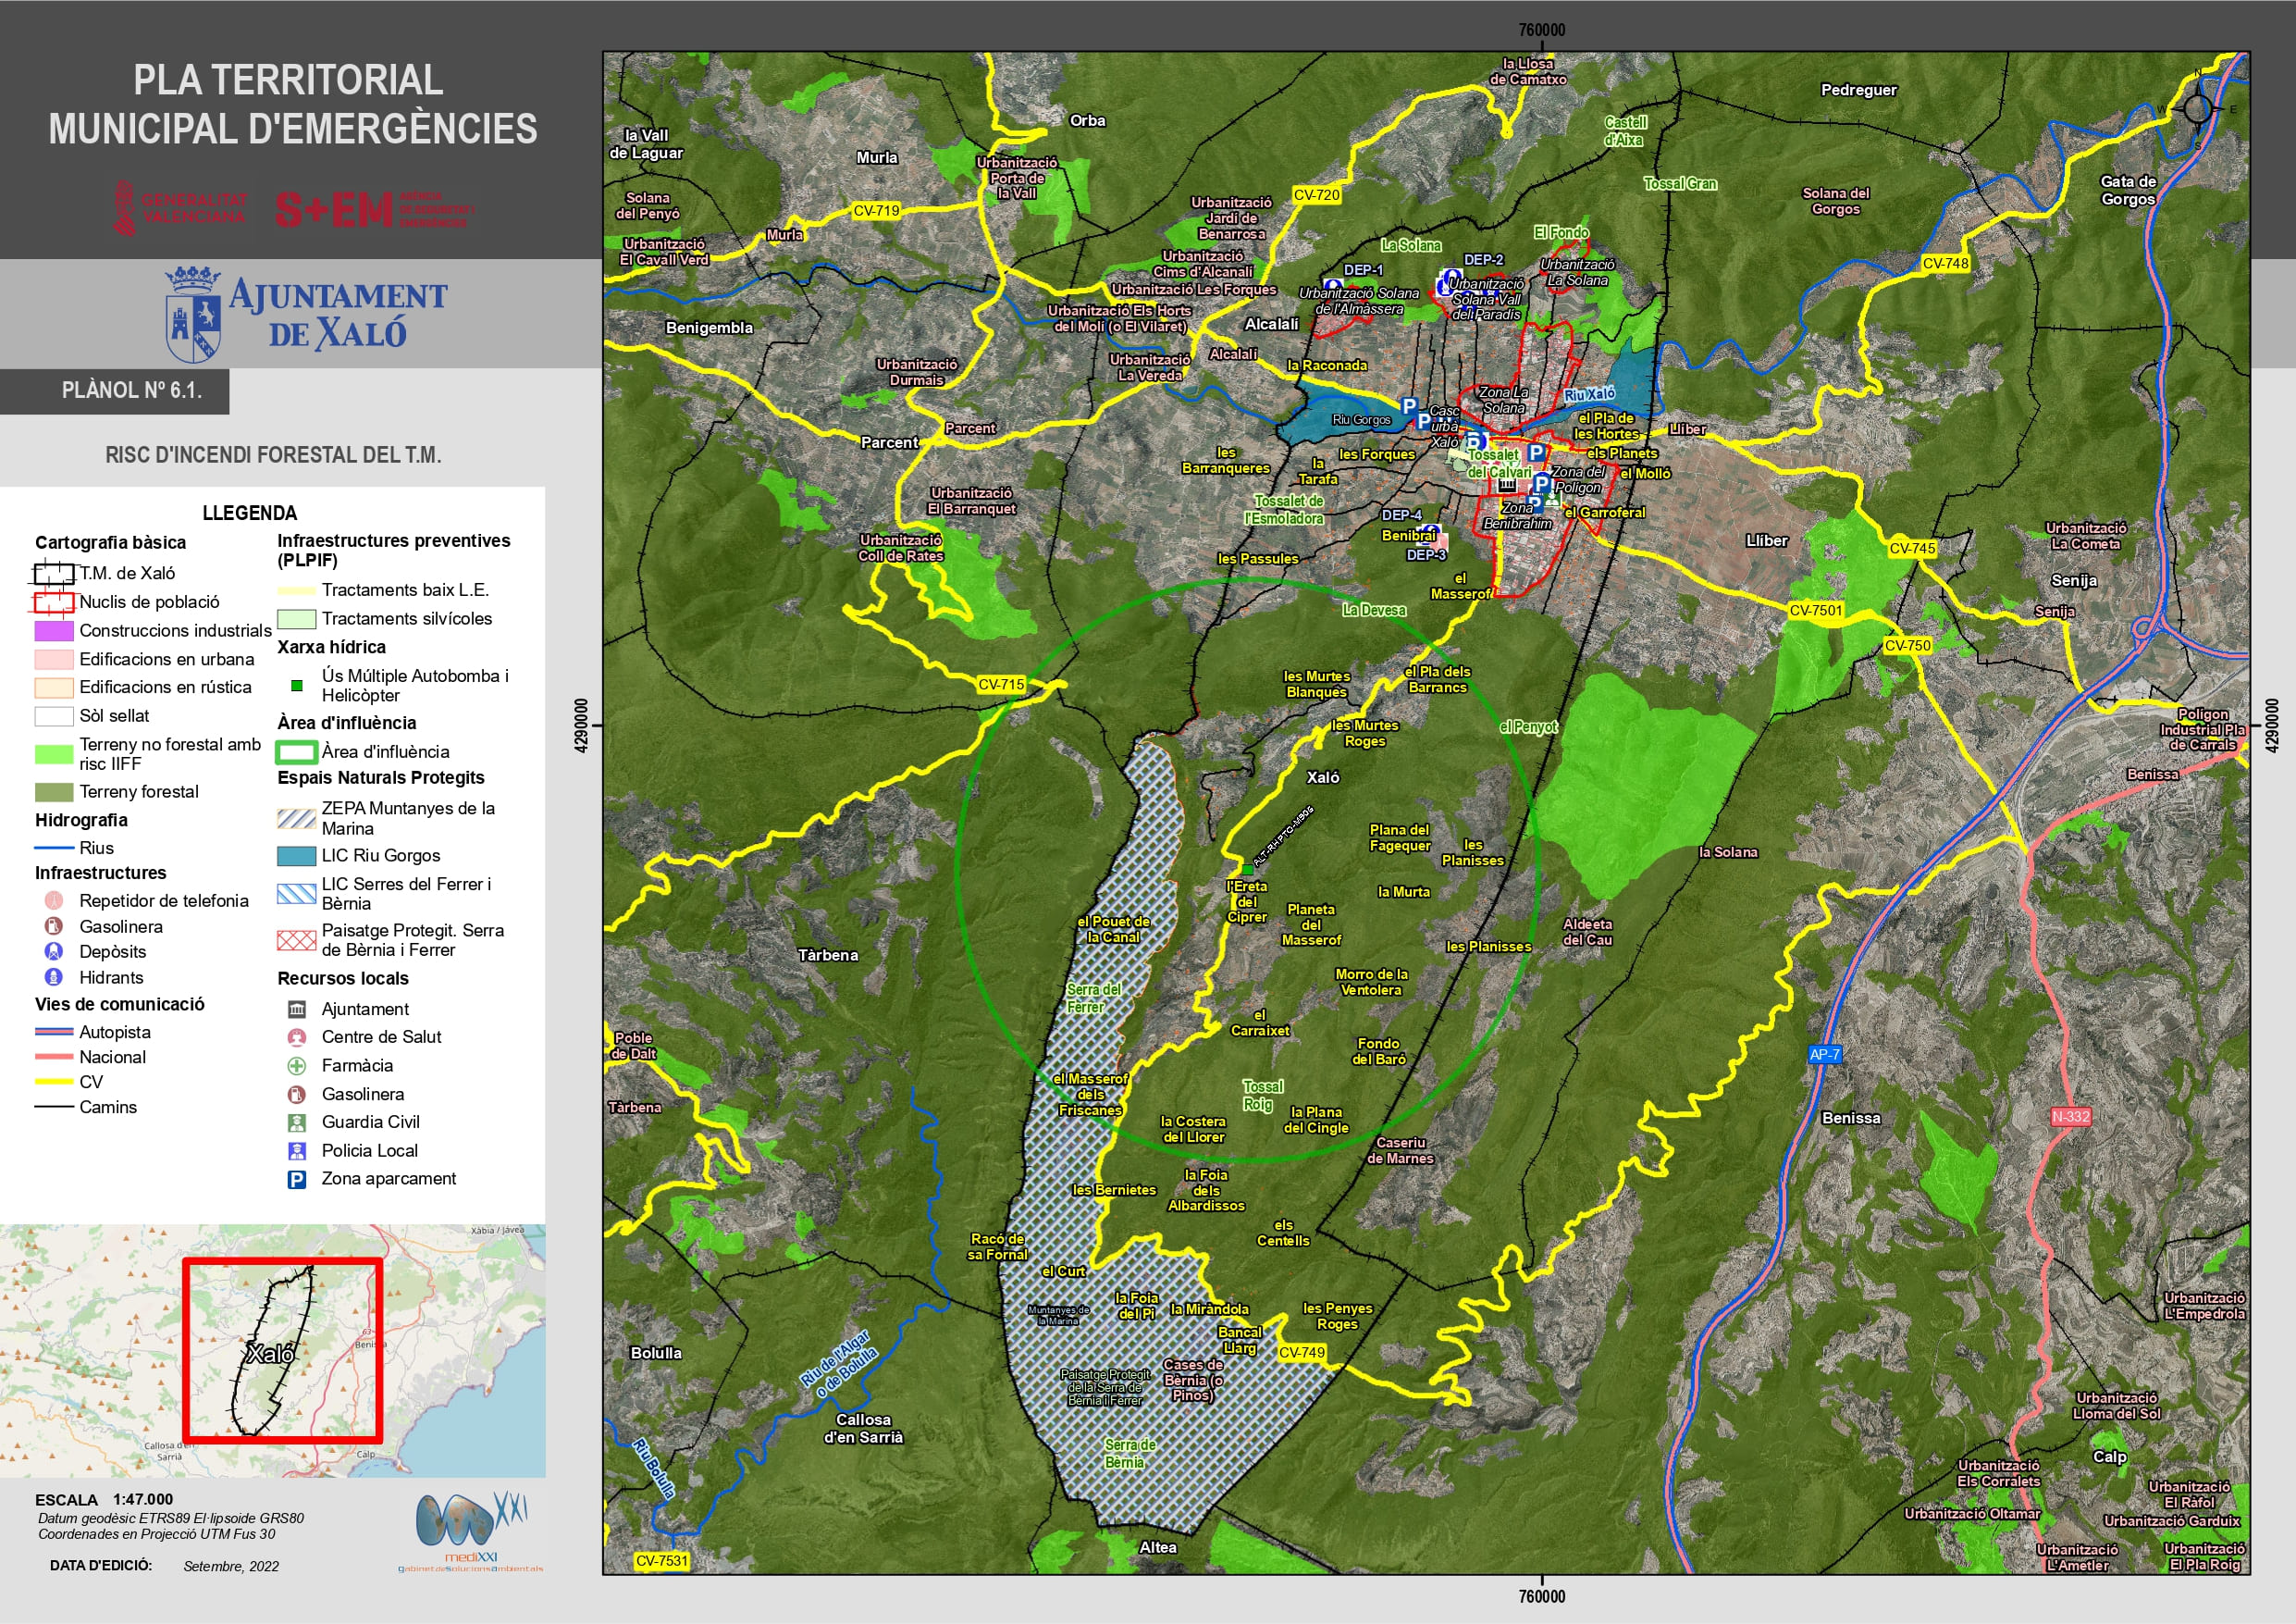Click the Terreny forestal olive swatch
Screen dimensions: 2296x1624
(54, 791)
